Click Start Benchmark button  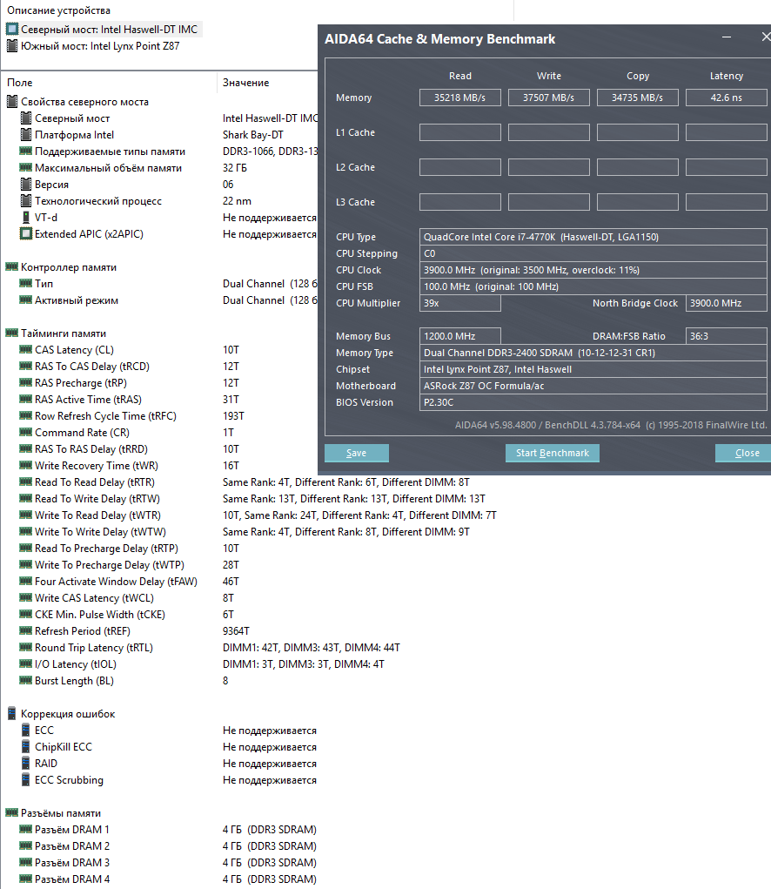click(553, 453)
